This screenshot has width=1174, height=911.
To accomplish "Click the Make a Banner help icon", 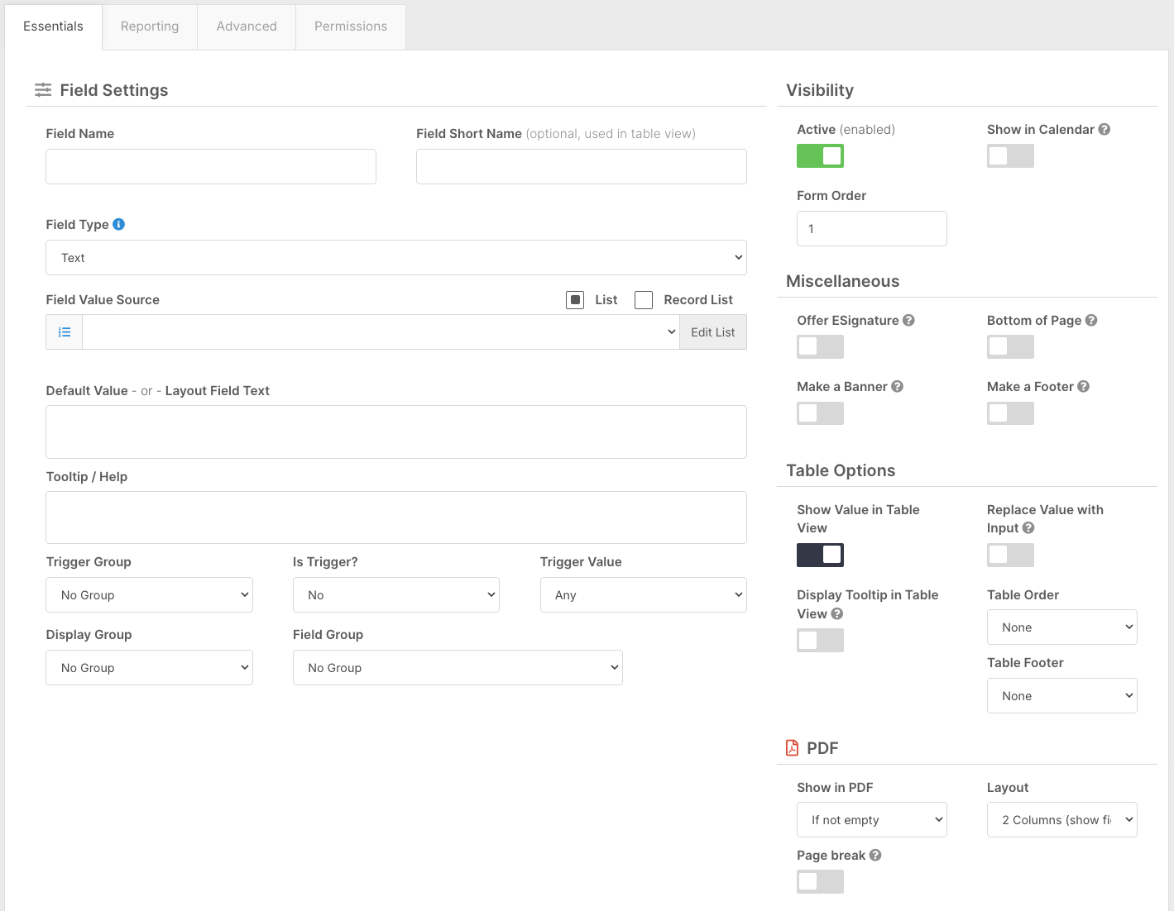I will coord(897,386).
